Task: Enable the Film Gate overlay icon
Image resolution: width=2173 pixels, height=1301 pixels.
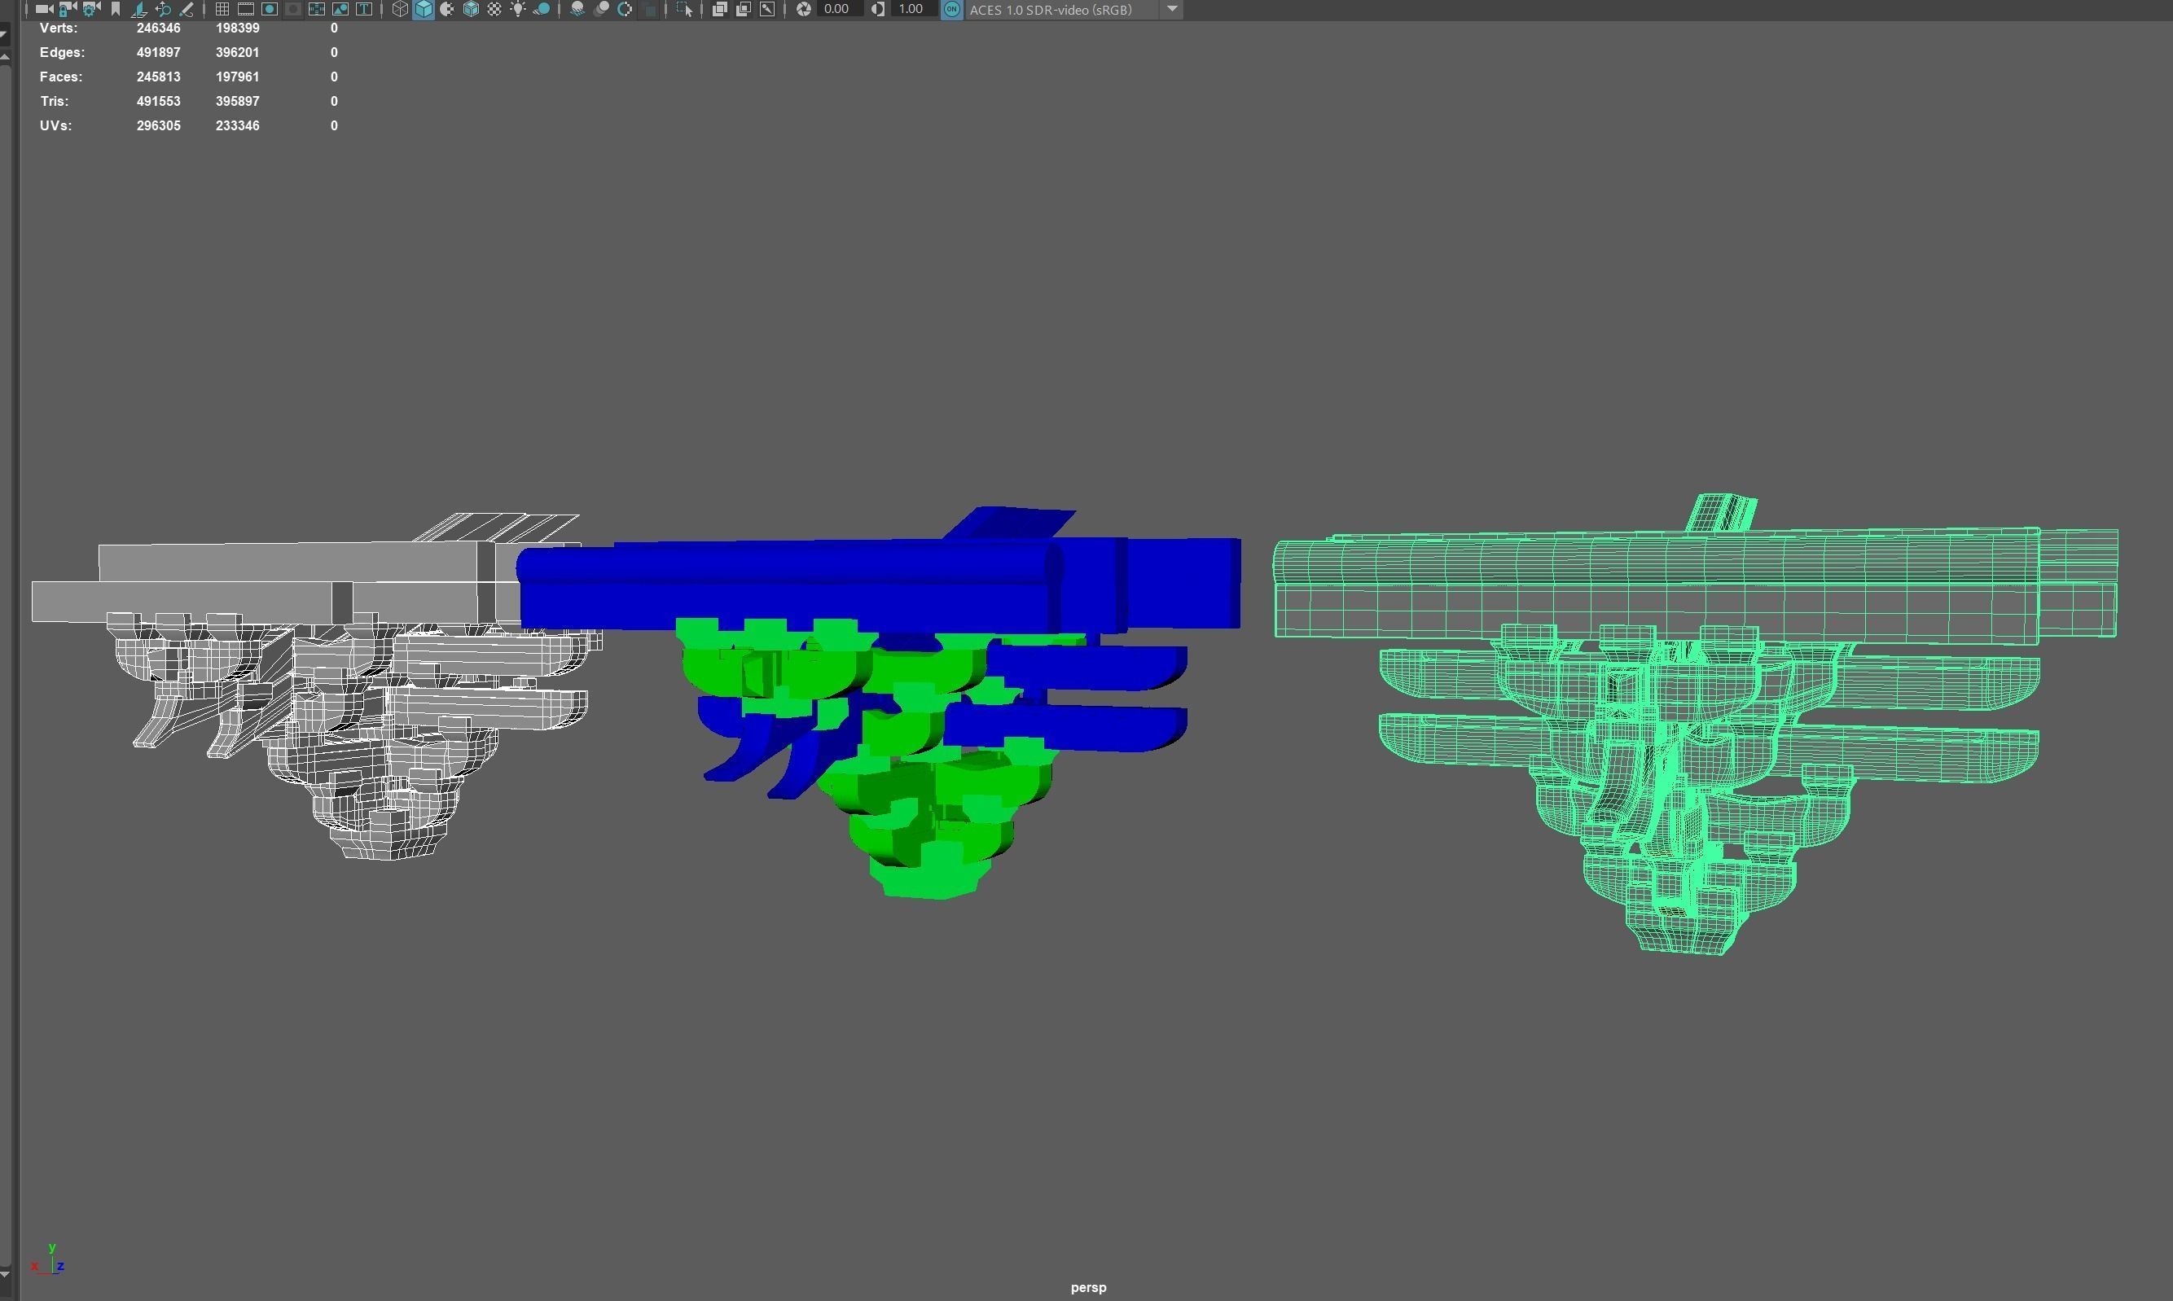Action: click(x=247, y=10)
